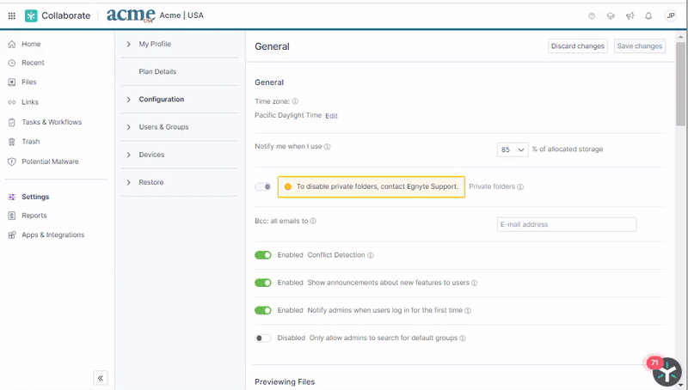Click the Acme USA logo
This screenshot has height=390, width=688.
pos(132,15)
